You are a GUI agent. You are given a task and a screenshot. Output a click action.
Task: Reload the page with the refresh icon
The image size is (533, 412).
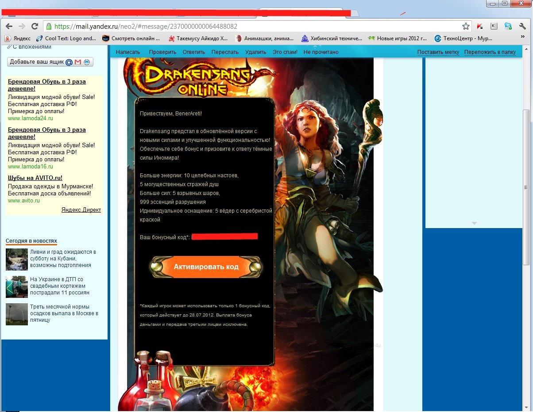[35, 26]
